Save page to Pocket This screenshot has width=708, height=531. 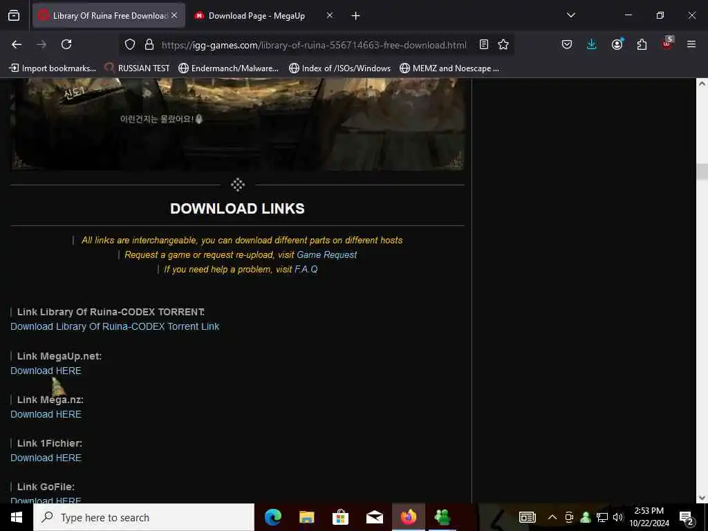(x=567, y=44)
